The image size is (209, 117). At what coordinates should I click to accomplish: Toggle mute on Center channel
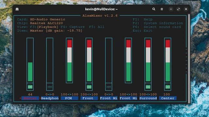coord(168,87)
